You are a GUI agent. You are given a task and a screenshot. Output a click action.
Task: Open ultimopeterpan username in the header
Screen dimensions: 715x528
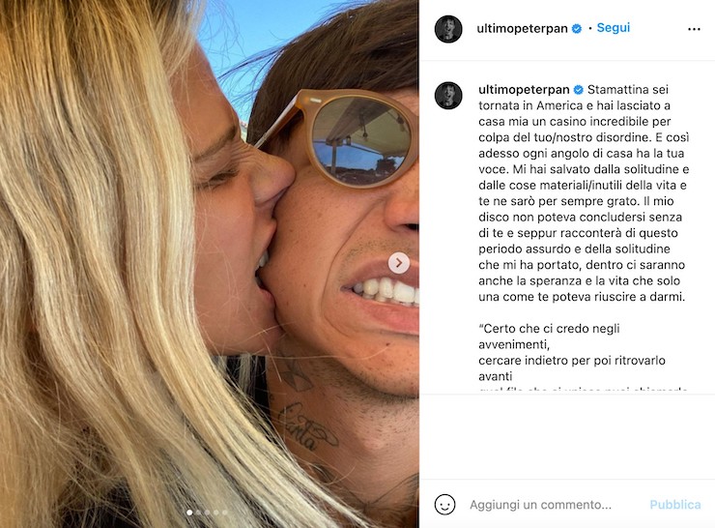click(x=522, y=28)
